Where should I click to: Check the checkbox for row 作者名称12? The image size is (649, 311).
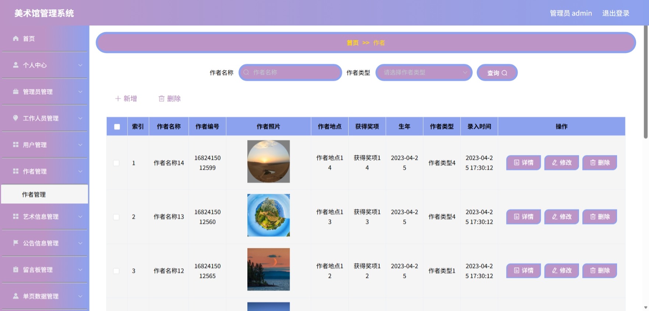pyautogui.click(x=116, y=271)
